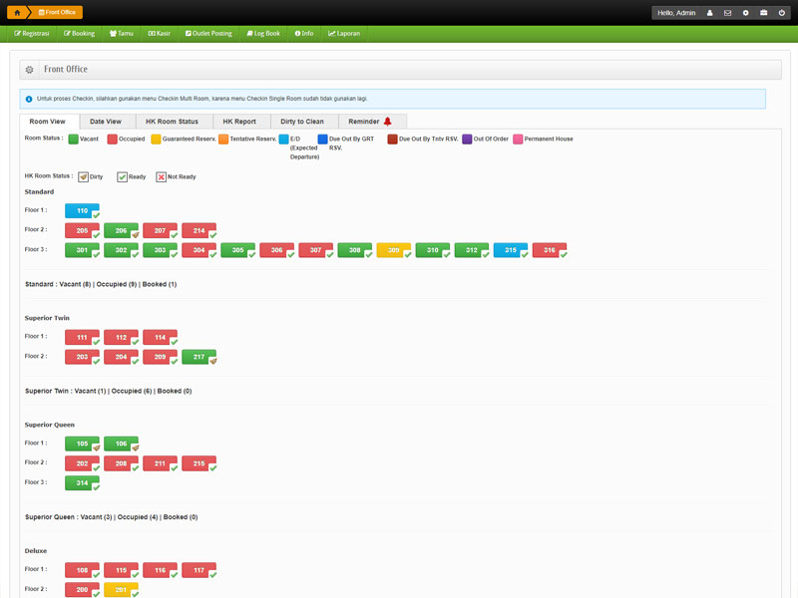Image resolution: width=798 pixels, height=598 pixels.
Task: Click the info icon in the blue notice
Action: (29, 99)
